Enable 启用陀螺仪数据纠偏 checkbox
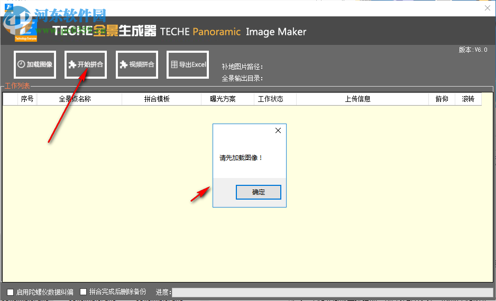 [10, 292]
